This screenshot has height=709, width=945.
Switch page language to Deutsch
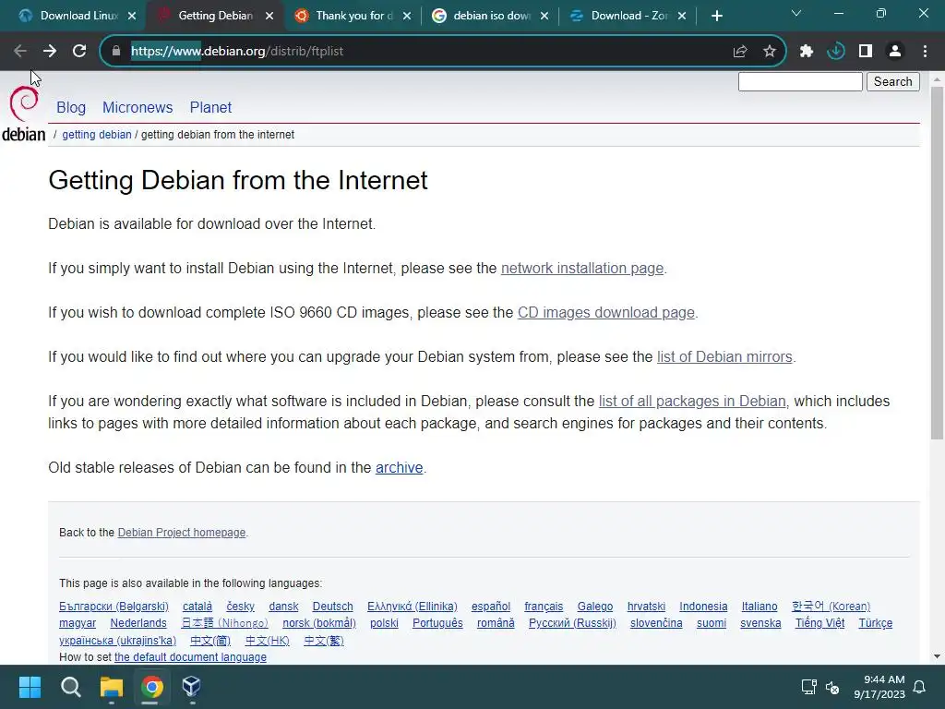click(332, 607)
